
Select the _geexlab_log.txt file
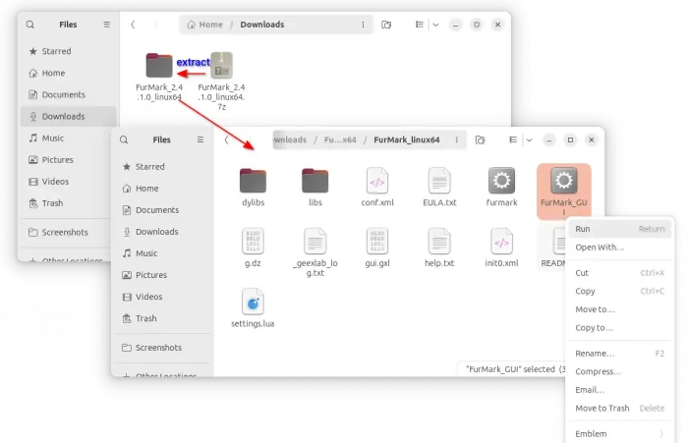point(315,251)
